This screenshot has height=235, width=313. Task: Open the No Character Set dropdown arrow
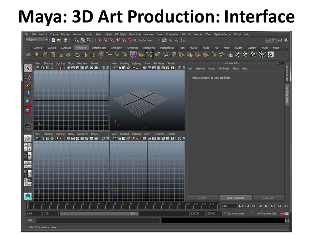coord(253,213)
